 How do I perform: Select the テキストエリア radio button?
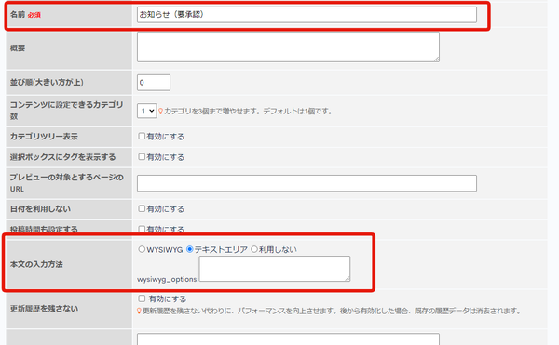(x=190, y=249)
